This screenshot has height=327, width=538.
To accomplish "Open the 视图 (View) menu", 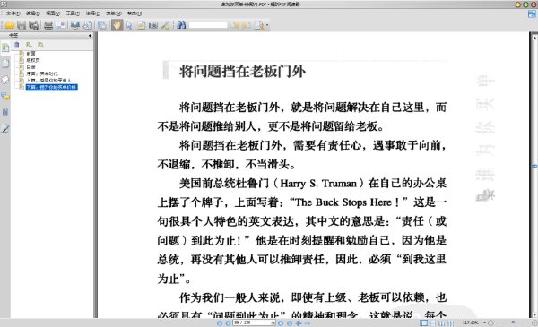I will [x=53, y=13].
